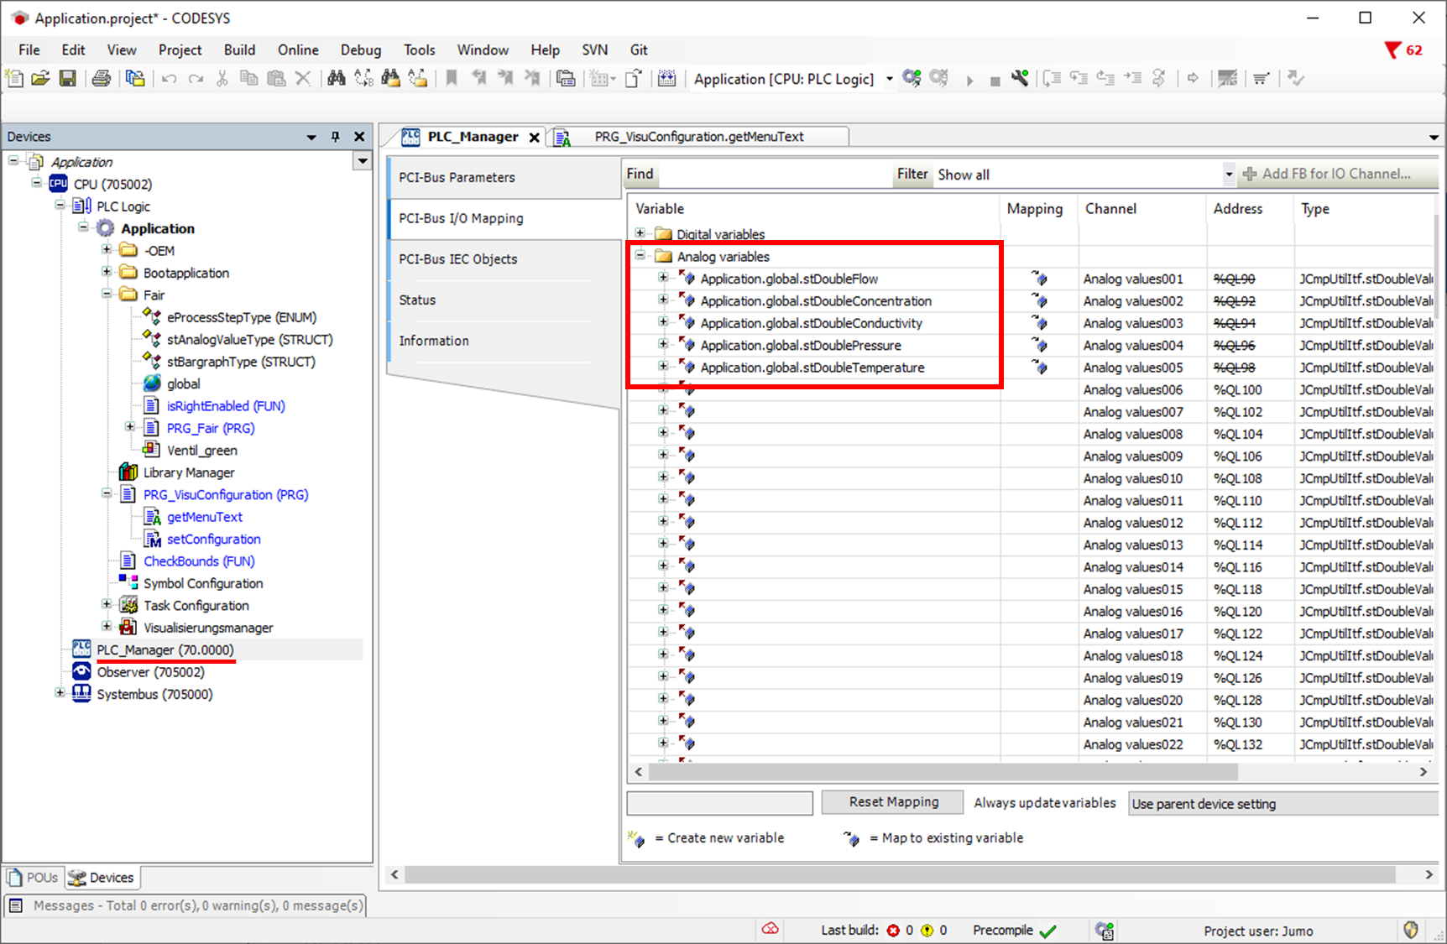Collapse the Analog variables folder
The width and height of the screenshot is (1447, 944).
tap(640, 256)
